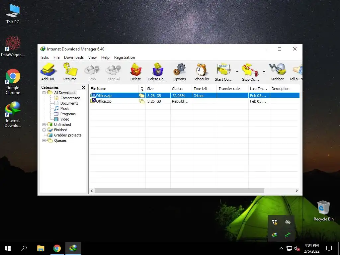The width and height of the screenshot is (340, 255).
Task: Click the Delete toolbar icon
Action: pos(136,72)
